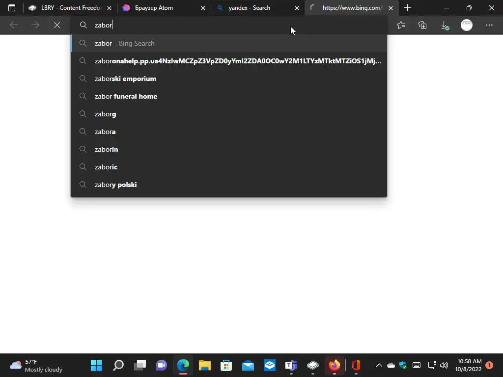Open Firefox from taskbar

[334, 365]
